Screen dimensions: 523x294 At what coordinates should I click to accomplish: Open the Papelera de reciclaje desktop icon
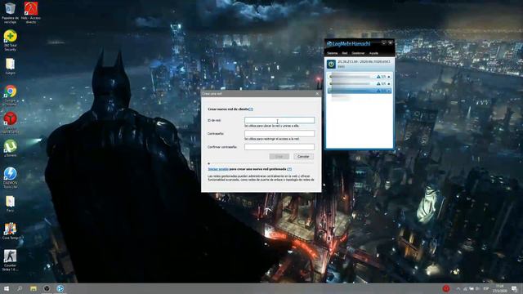coord(10,13)
